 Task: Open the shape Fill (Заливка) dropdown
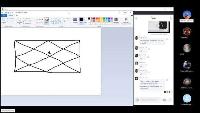tap(67, 21)
